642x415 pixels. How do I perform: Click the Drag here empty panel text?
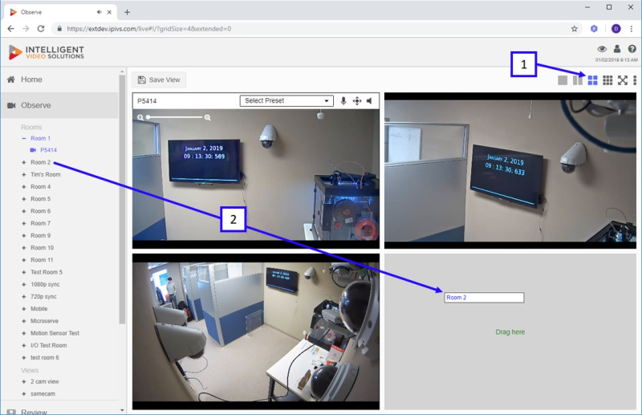(x=510, y=332)
